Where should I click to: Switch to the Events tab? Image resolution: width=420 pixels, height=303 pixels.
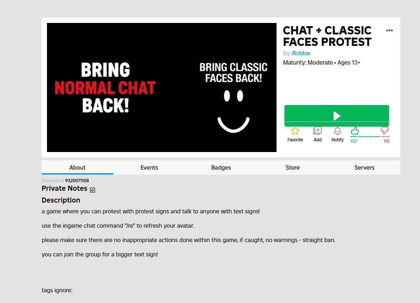click(149, 167)
